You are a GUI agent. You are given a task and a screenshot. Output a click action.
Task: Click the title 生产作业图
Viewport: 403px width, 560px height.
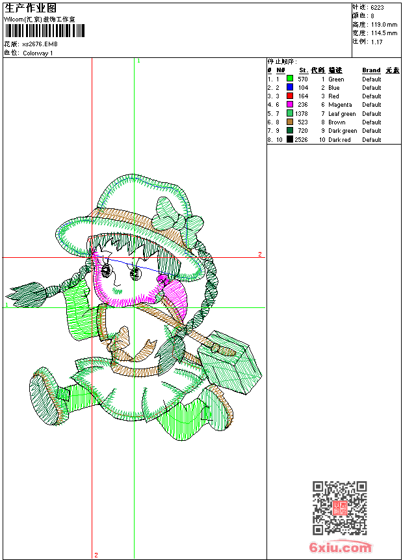(x=31, y=8)
